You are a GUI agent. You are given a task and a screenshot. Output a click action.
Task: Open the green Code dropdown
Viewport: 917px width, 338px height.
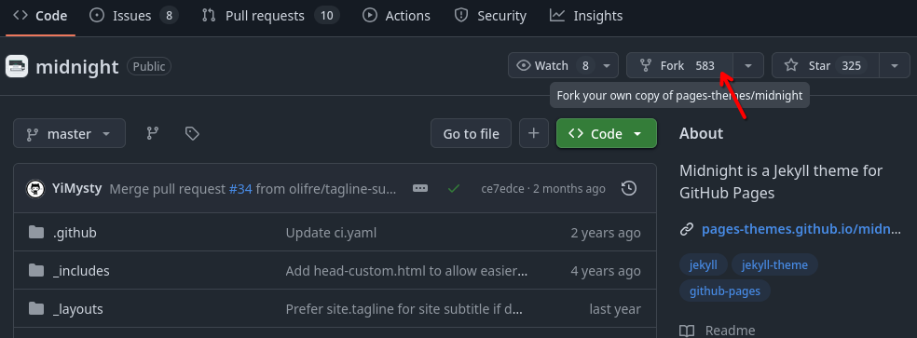[x=607, y=133]
